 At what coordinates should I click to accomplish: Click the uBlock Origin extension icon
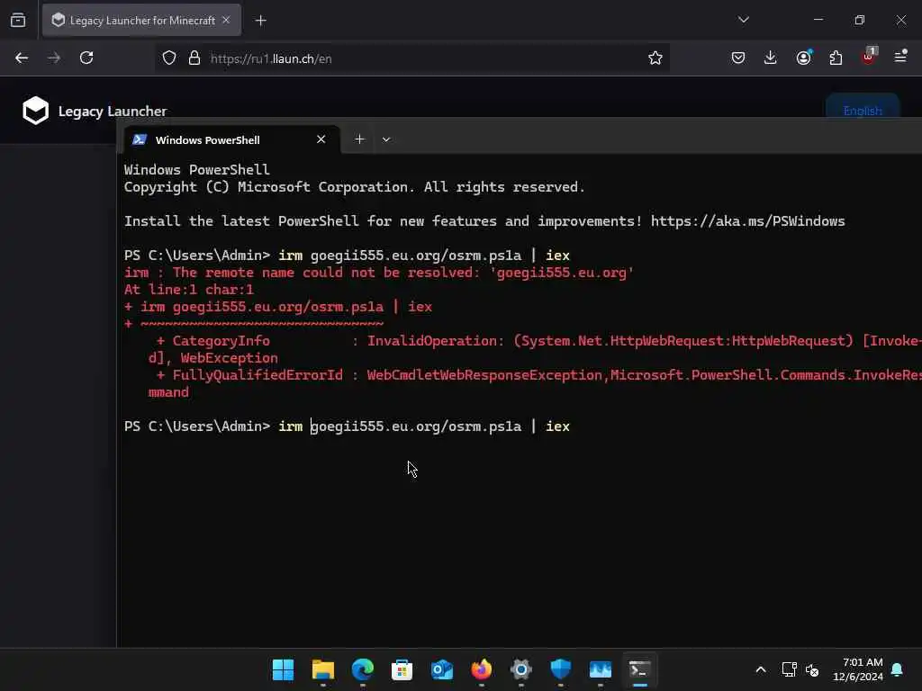[x=869, y=57]
